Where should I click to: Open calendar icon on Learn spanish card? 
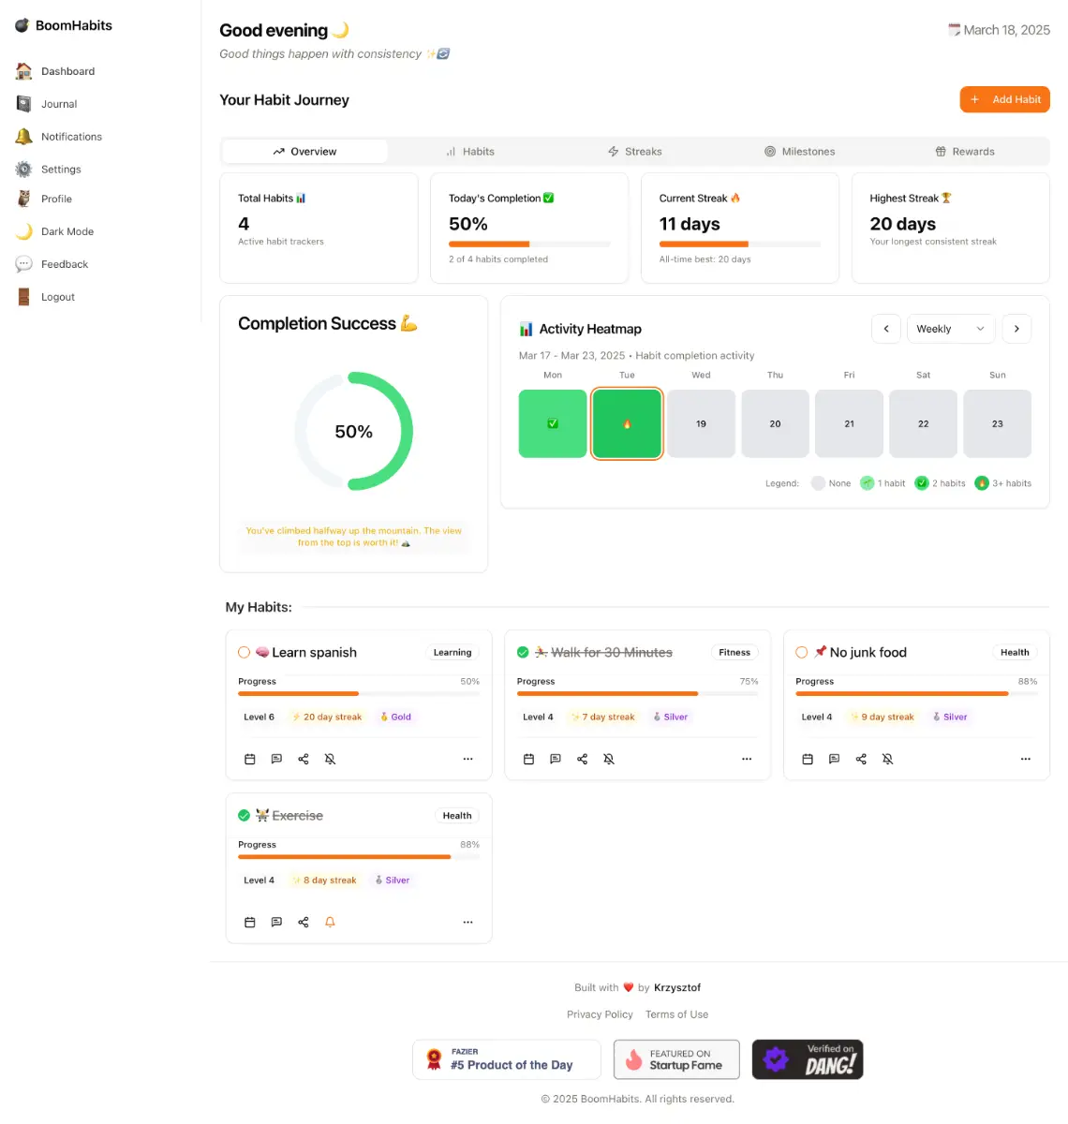coord(250,759)
